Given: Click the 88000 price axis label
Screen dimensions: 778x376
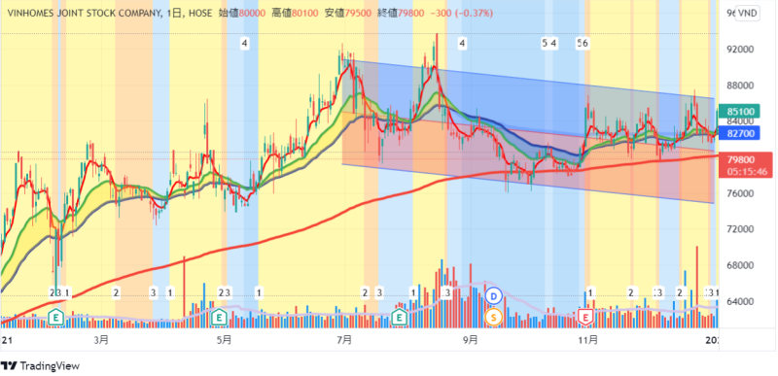Looking at the screenshot, I should click(x=740, y=85).
